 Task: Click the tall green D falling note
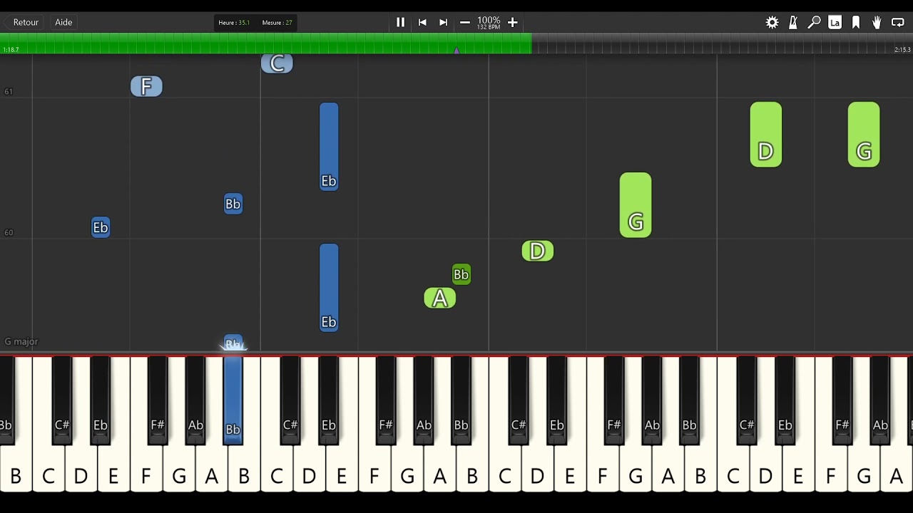(766, 135)
